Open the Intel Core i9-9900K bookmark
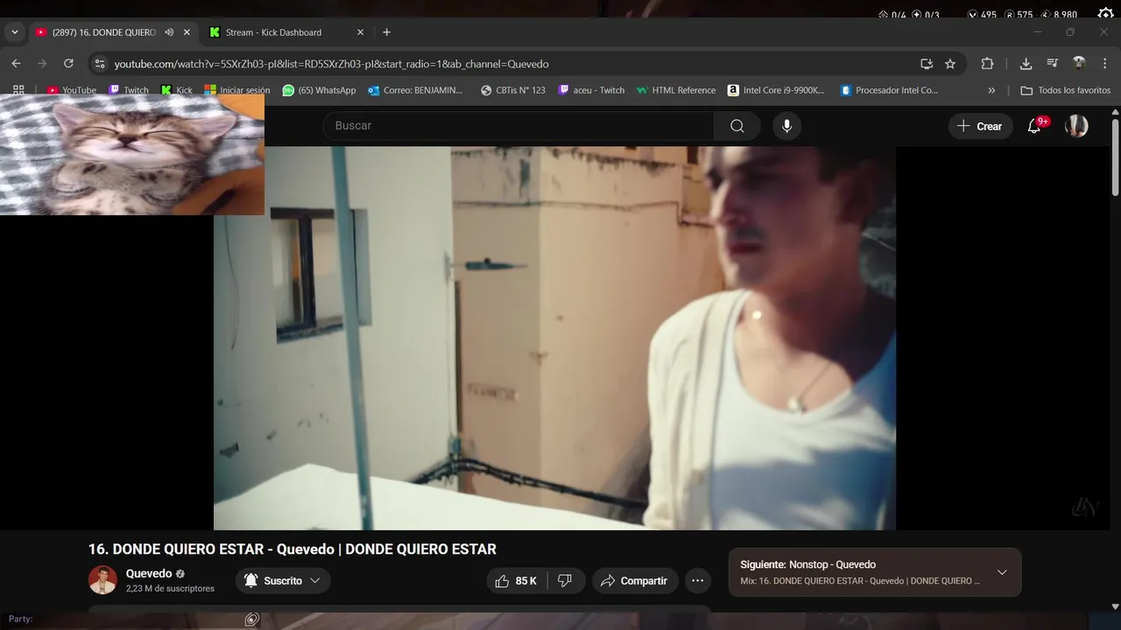The height and width of the screenshot is (630, 1121). pyautogui.click(x=776, y=90)
